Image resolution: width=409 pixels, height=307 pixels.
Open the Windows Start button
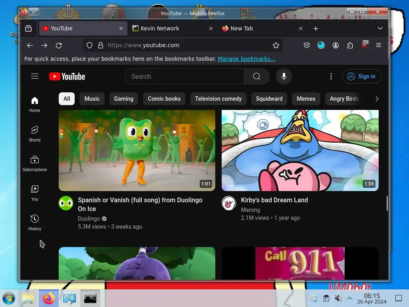pos(9,298)
